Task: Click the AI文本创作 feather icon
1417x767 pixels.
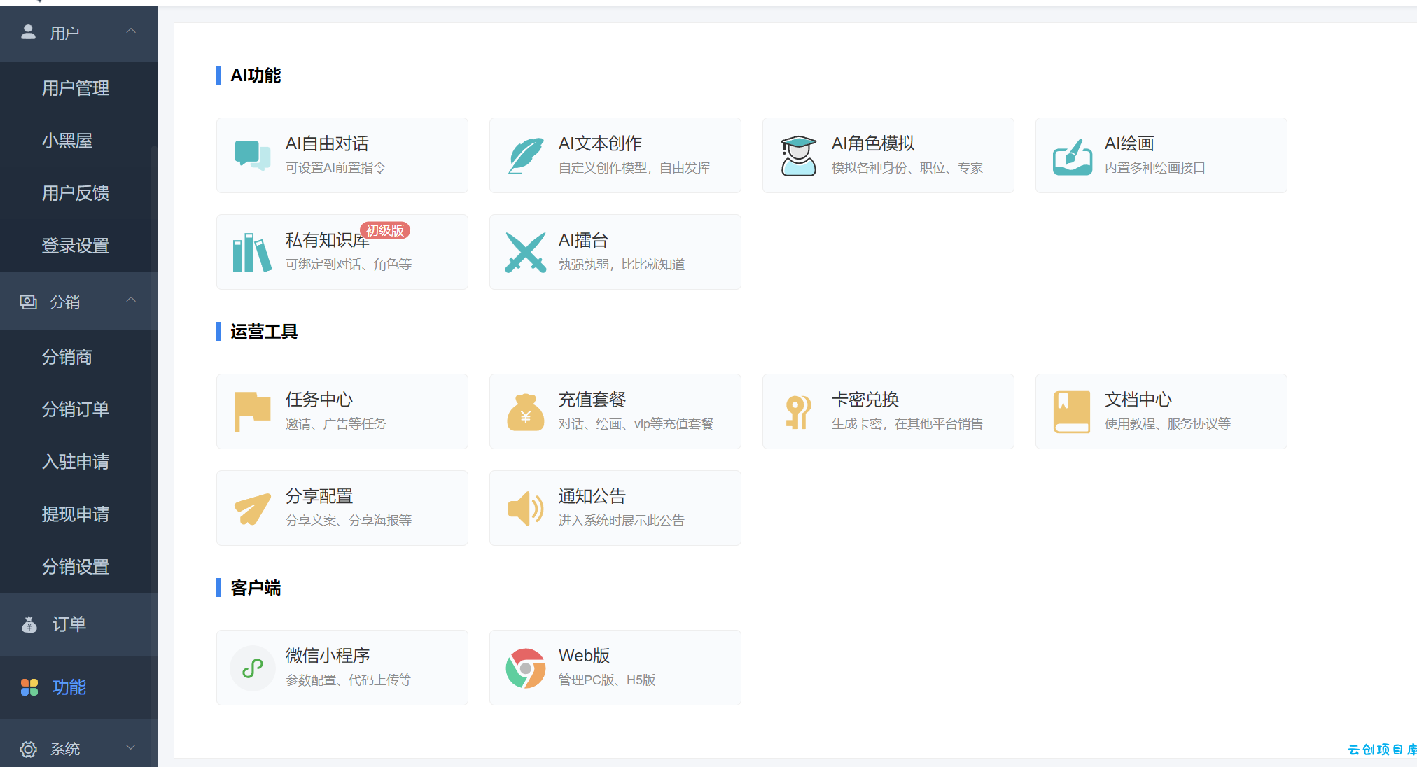Action: [x=526, y=155]
